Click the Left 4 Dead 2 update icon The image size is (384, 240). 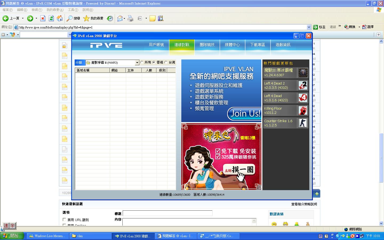tap(303, 85)
